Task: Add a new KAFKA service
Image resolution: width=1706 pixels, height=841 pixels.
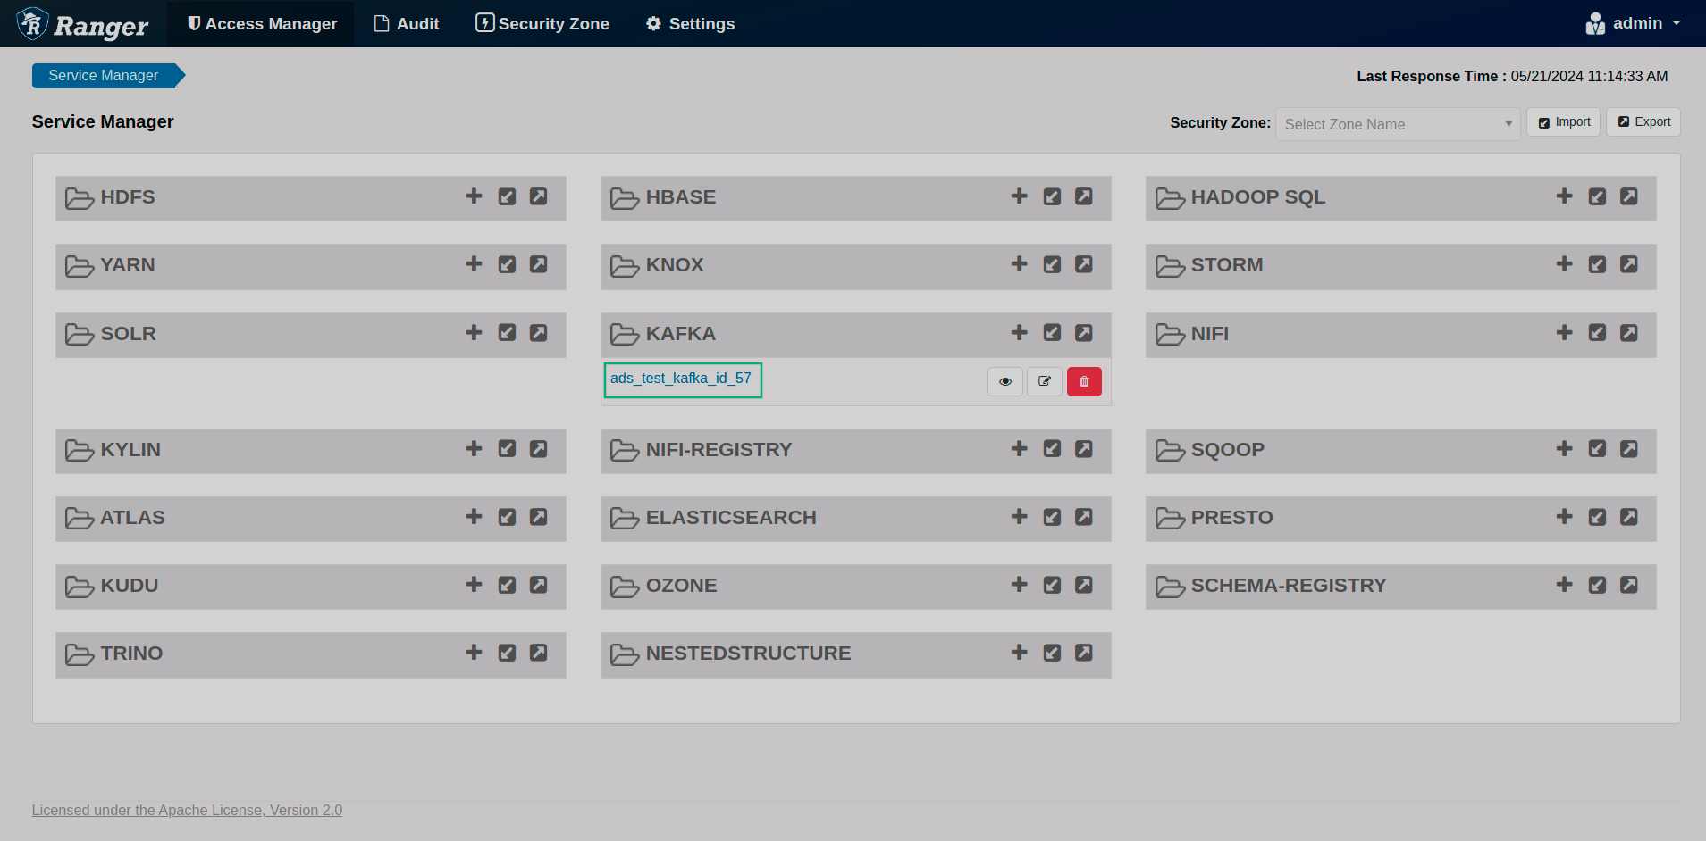Action: 1019,333
